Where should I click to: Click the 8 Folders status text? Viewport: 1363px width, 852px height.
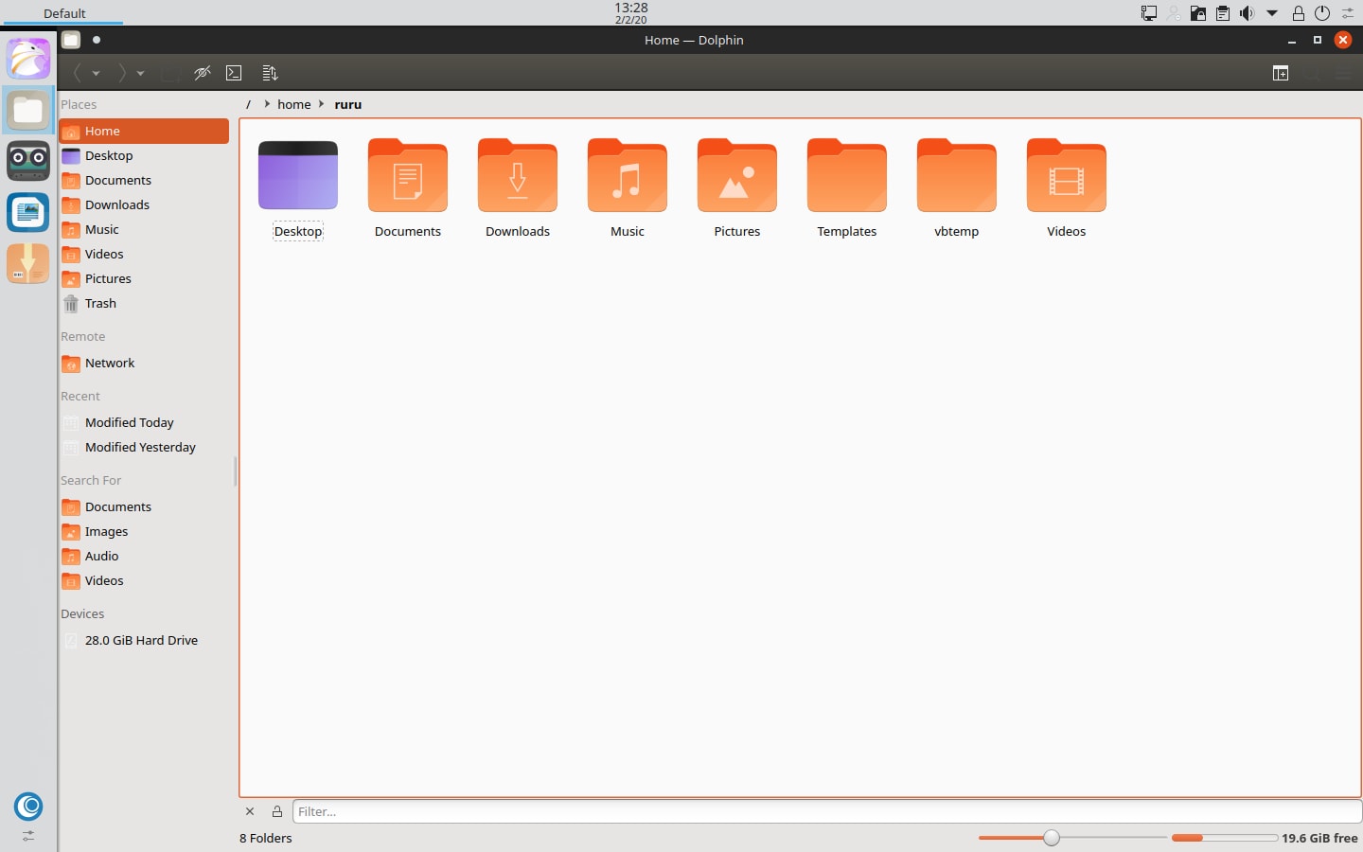click(x=266, y=838)
